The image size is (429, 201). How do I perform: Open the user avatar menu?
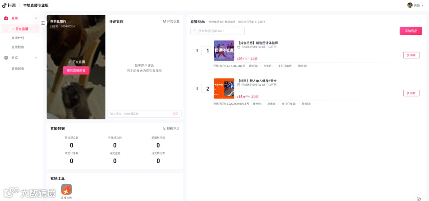tap(410, 5)
